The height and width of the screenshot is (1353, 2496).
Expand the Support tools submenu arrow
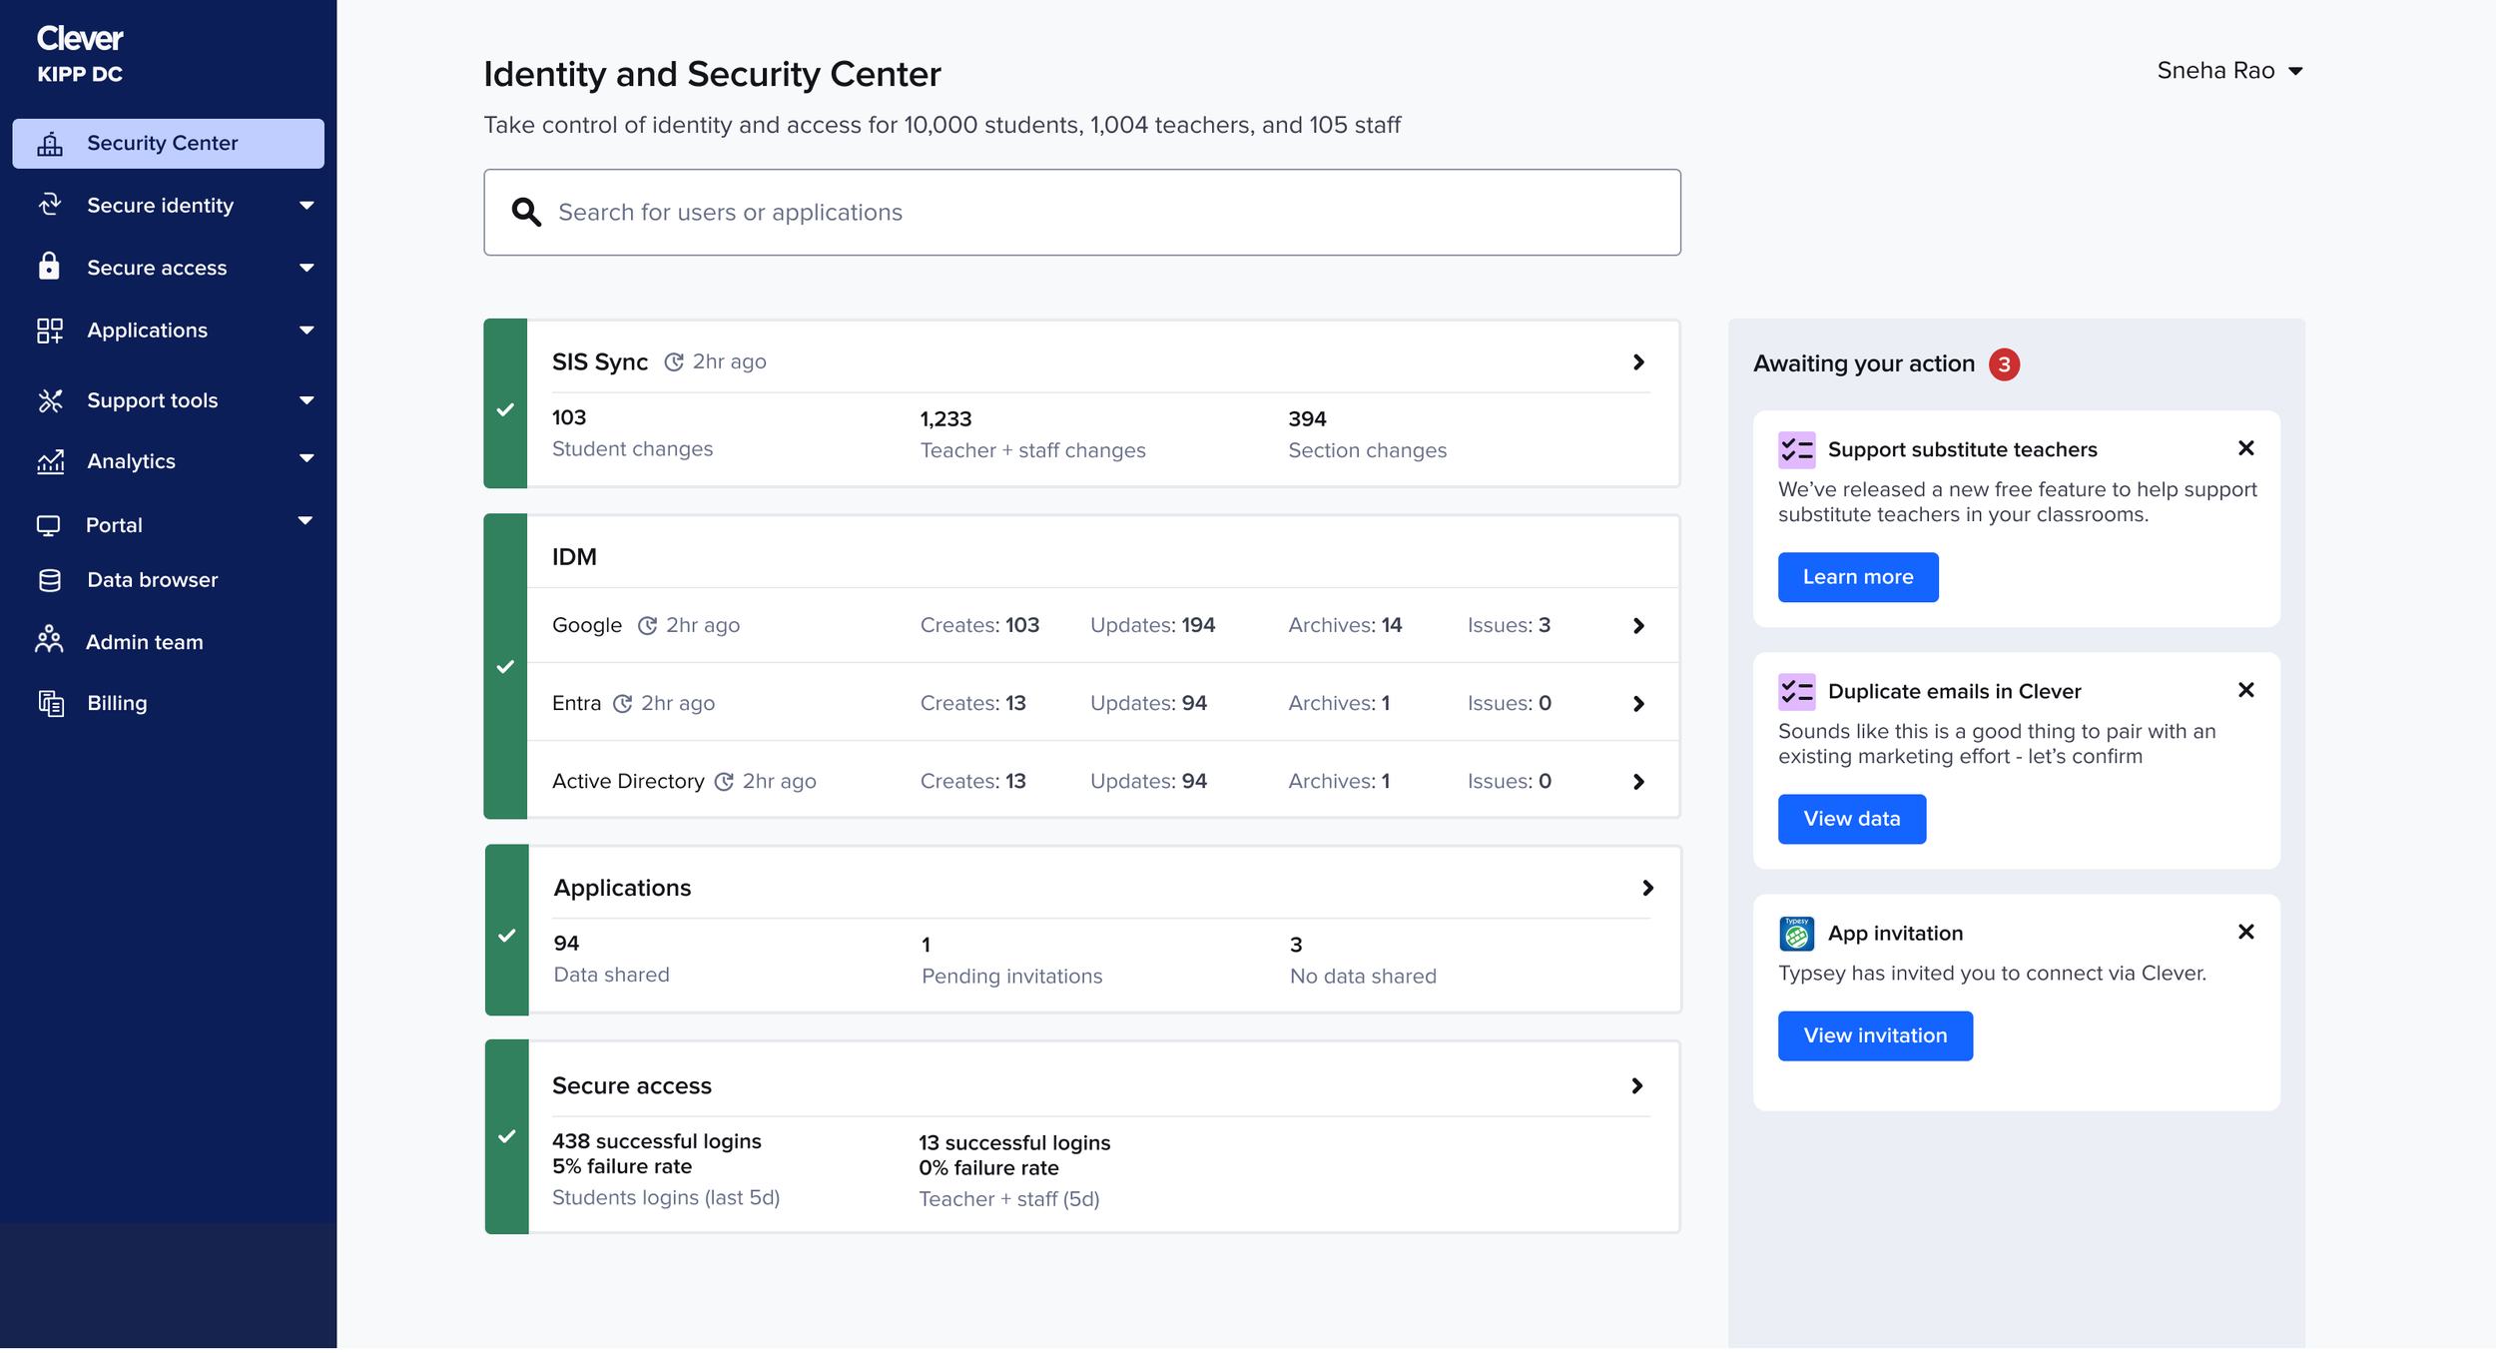coord(307,400)
